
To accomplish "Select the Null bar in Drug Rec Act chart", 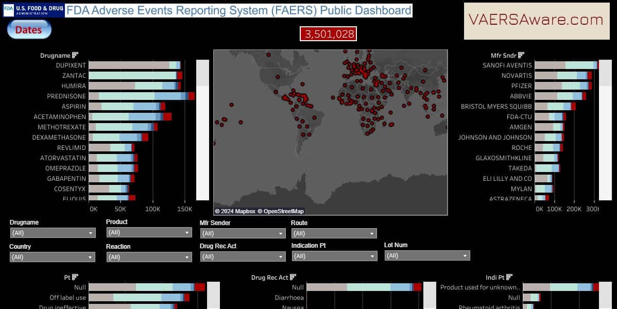I will [364, 287].
